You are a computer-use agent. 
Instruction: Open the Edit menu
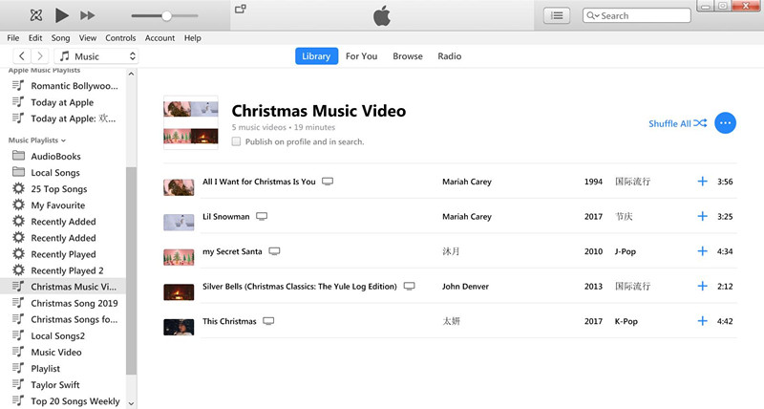(x=35, y=38)
